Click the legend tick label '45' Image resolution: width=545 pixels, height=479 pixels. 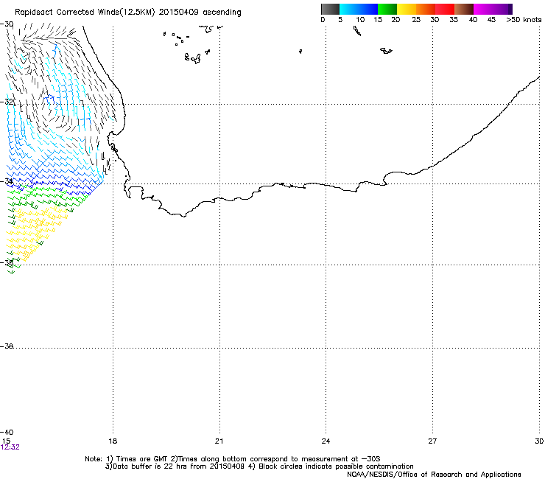491,20
